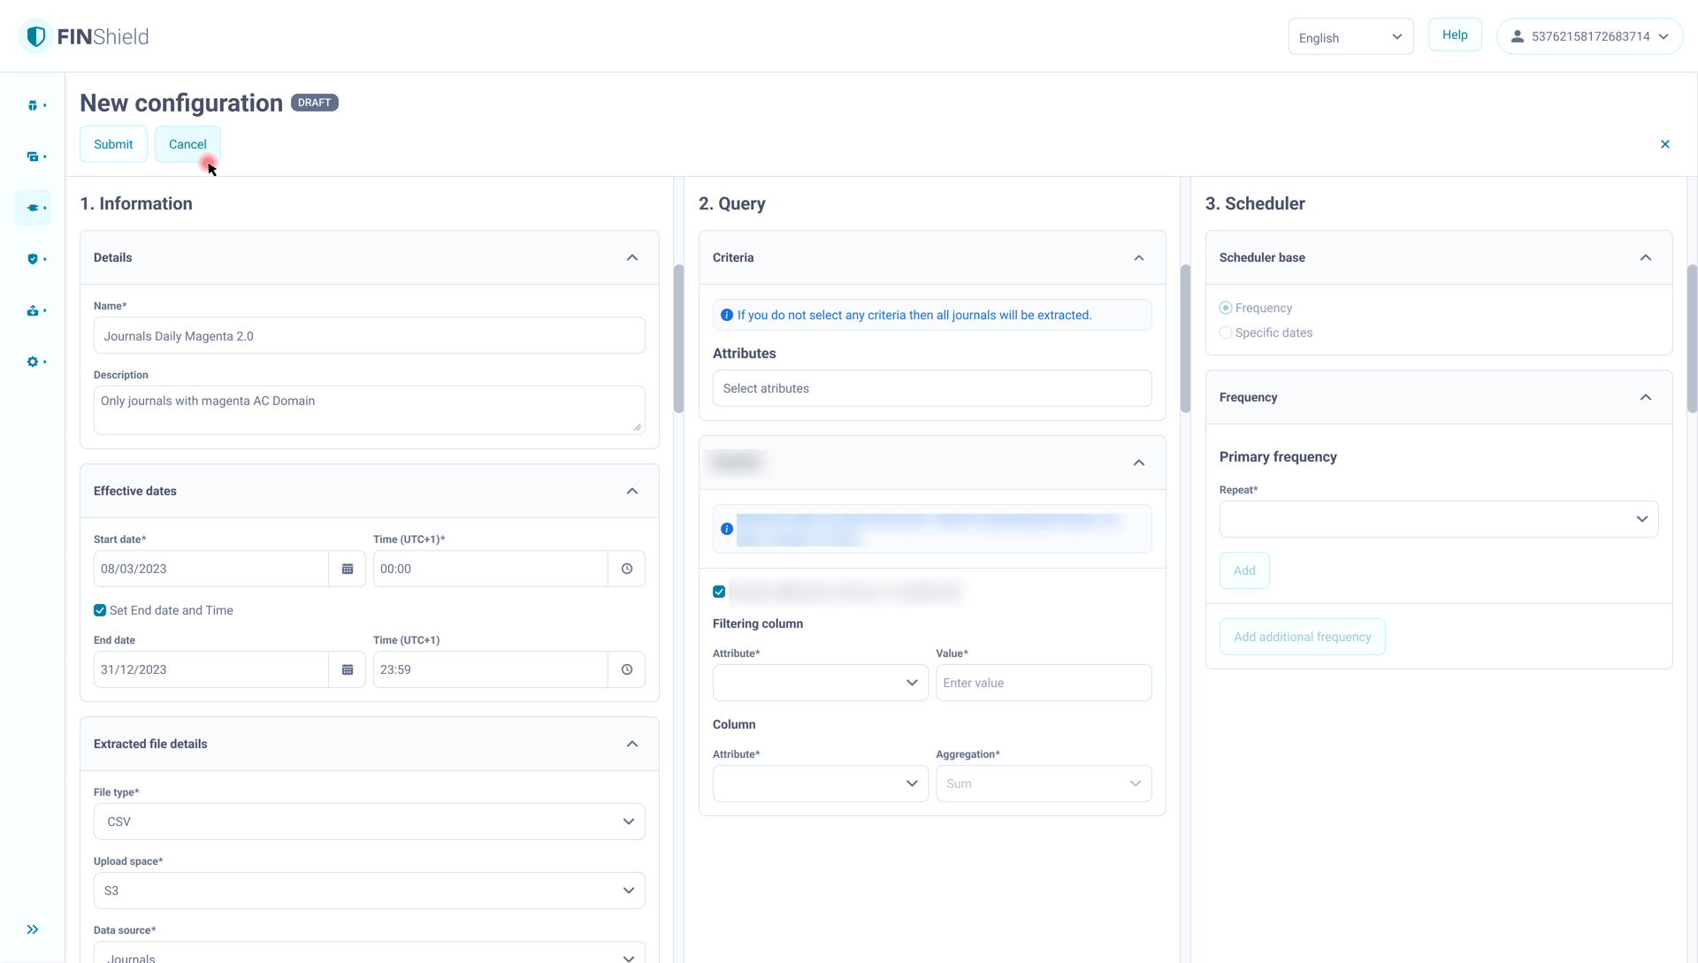Open the upload tray sidebar menu
Viewport: 1698px width, 963px height.
33,311
